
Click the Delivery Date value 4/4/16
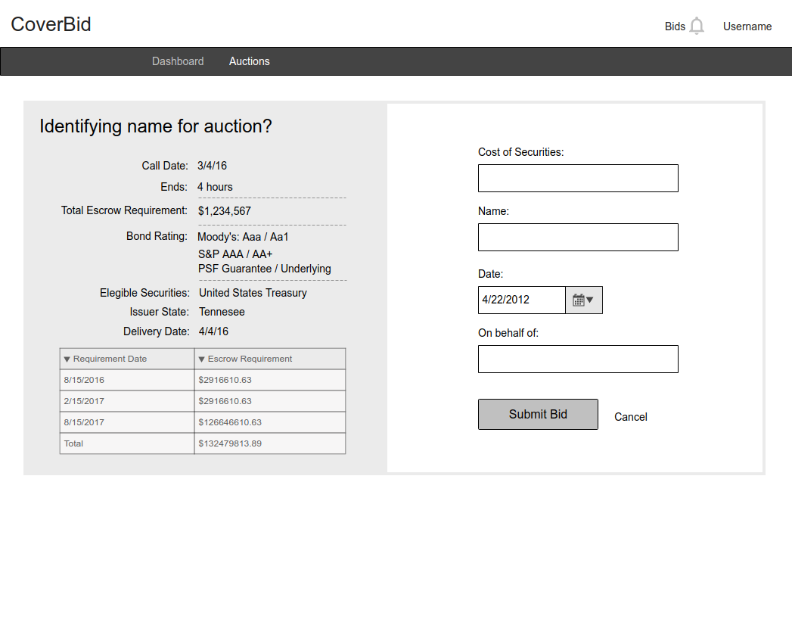tap(213, 331)
